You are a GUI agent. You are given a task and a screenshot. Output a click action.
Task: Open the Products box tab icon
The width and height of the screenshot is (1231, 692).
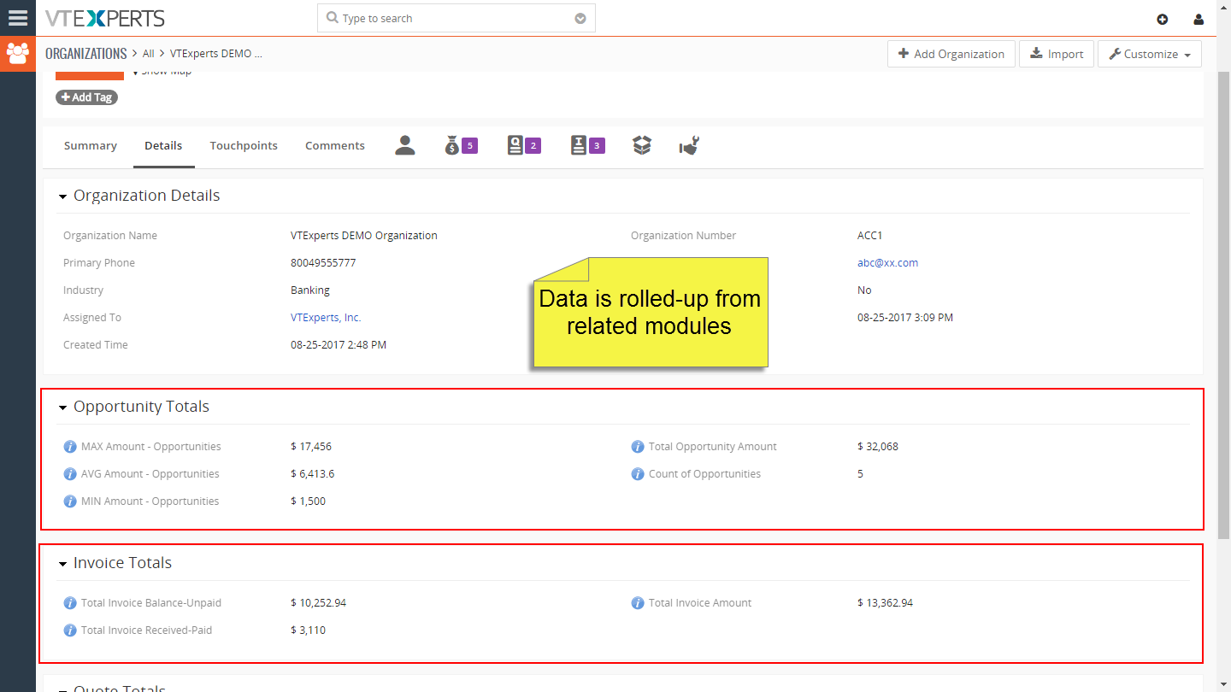pos(642,146)
